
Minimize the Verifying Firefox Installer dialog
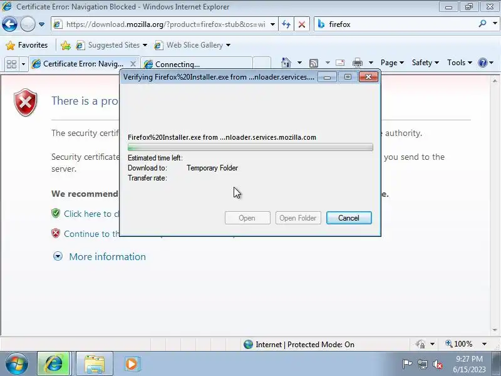pyautogui.click(x=327, y=76)
